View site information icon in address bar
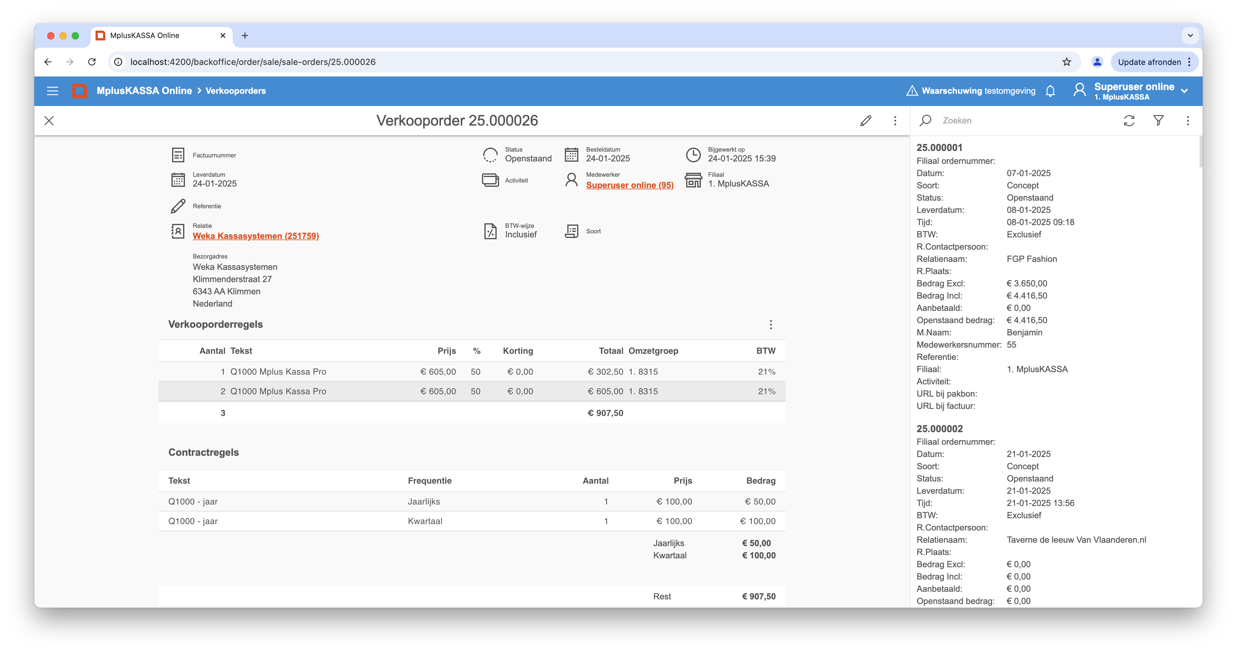 click(x=118, y=62)
